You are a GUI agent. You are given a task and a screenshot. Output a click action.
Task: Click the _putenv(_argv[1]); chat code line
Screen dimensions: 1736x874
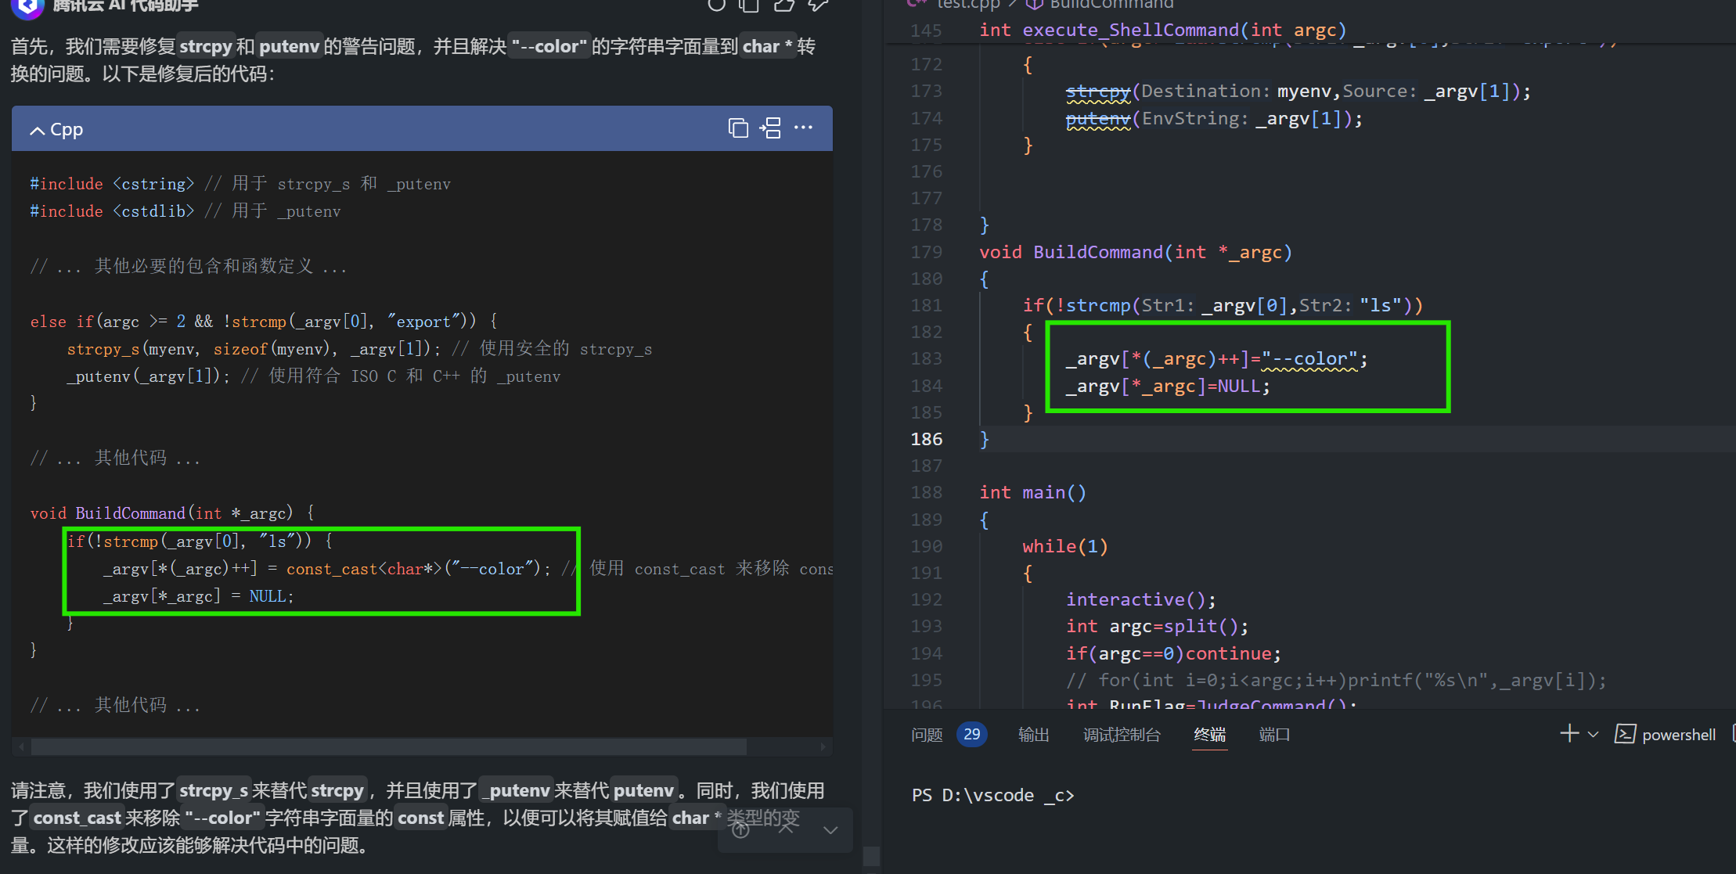point(149,376)
